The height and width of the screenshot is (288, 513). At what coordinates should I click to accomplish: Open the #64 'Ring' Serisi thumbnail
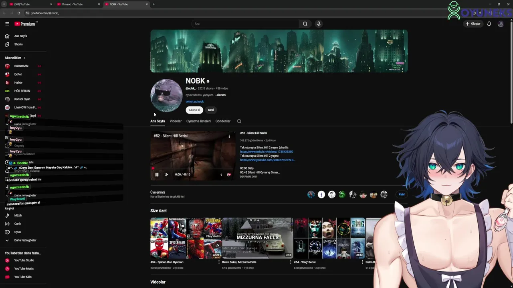point(329,238)
